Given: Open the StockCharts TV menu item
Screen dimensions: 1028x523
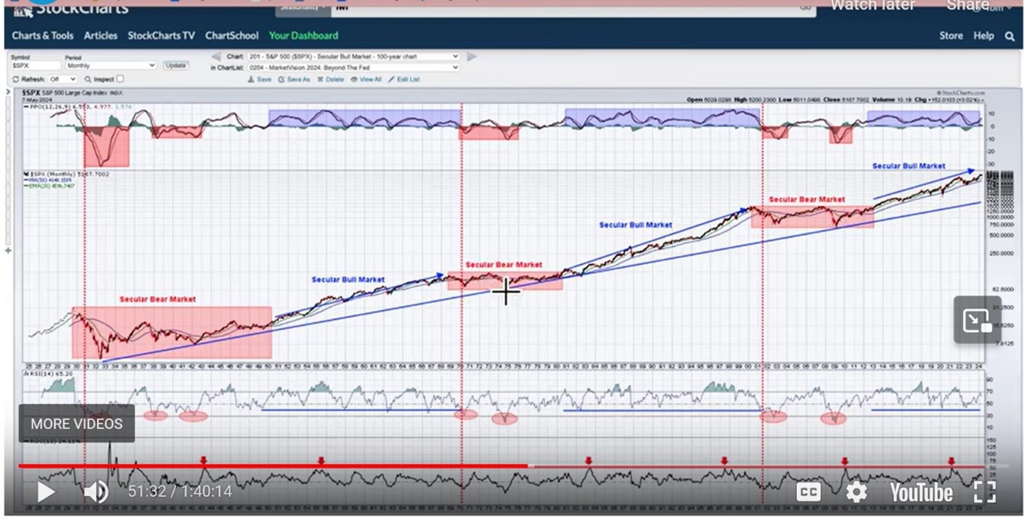Looking at the screenshot, I should point(161,36).
